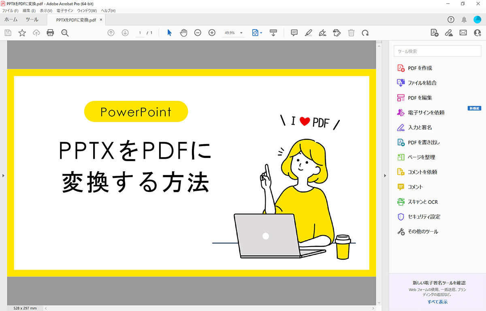This screenshot has width=486, height=311.
Task: Open the left navigation pane
Action: (x=3, y=175)
